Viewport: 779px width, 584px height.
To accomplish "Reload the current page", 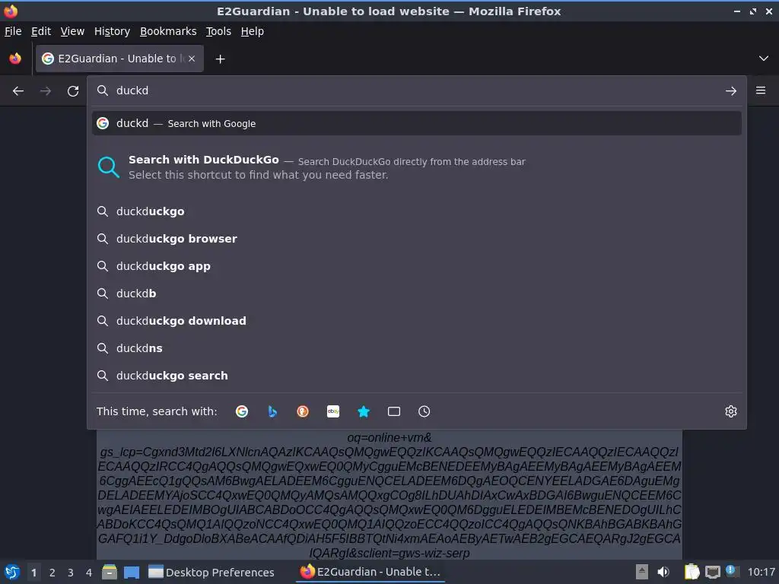I will pos(73,91).
